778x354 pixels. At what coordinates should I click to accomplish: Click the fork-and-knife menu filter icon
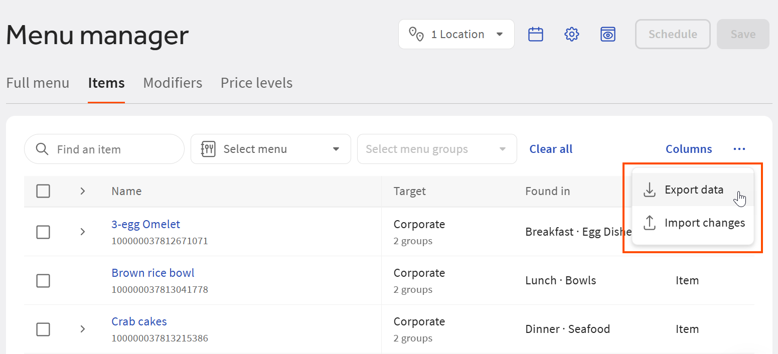coord(208,148)
